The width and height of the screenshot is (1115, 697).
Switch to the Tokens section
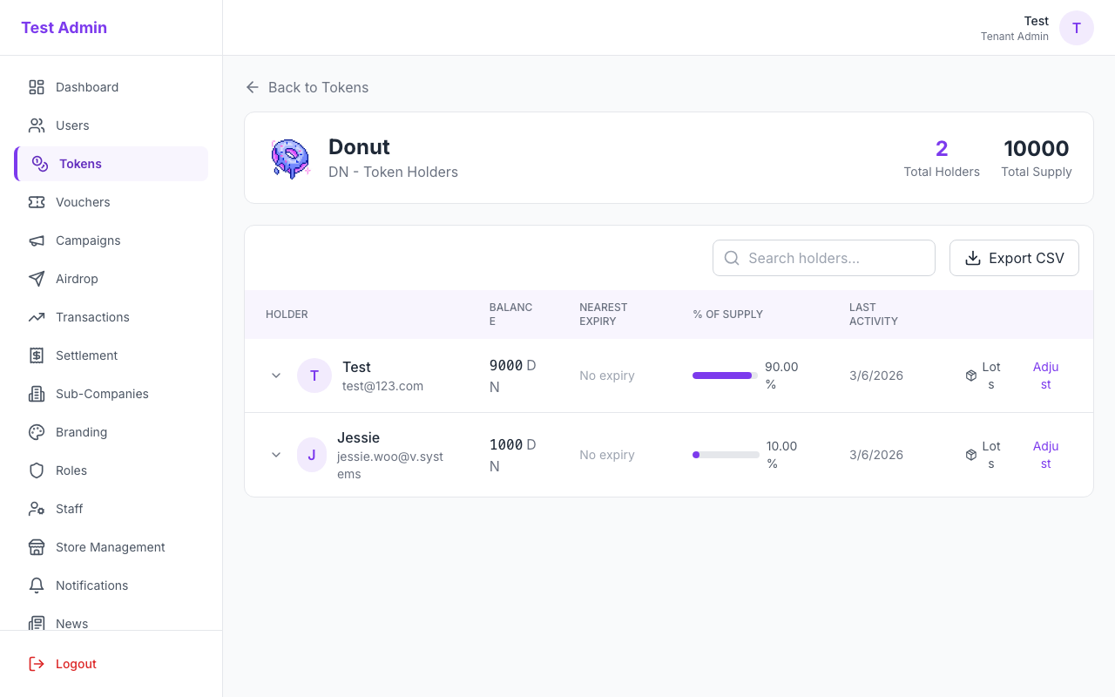point(80,163)
